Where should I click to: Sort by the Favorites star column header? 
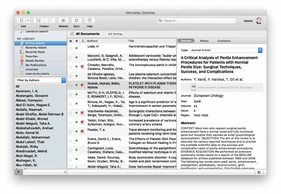(x=71, y=41)
